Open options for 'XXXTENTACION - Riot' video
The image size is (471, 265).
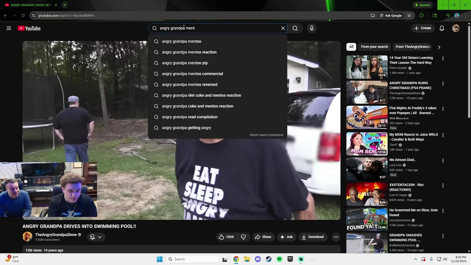tap(443, 185)
